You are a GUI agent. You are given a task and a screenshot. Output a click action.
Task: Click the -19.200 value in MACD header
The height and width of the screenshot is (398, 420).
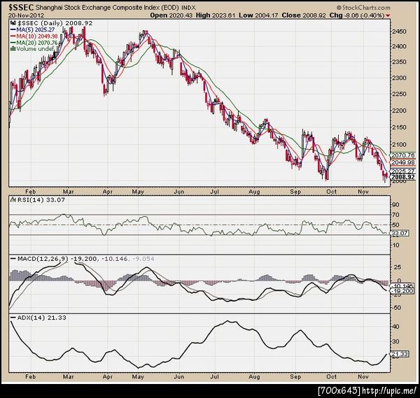pos(84,259)
